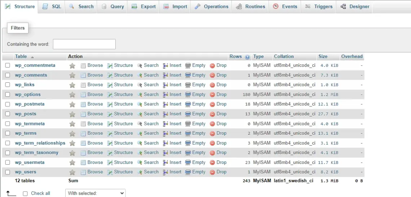
Task: Click the red Drop icon for wp_links
Action: [x=212, y=85]
